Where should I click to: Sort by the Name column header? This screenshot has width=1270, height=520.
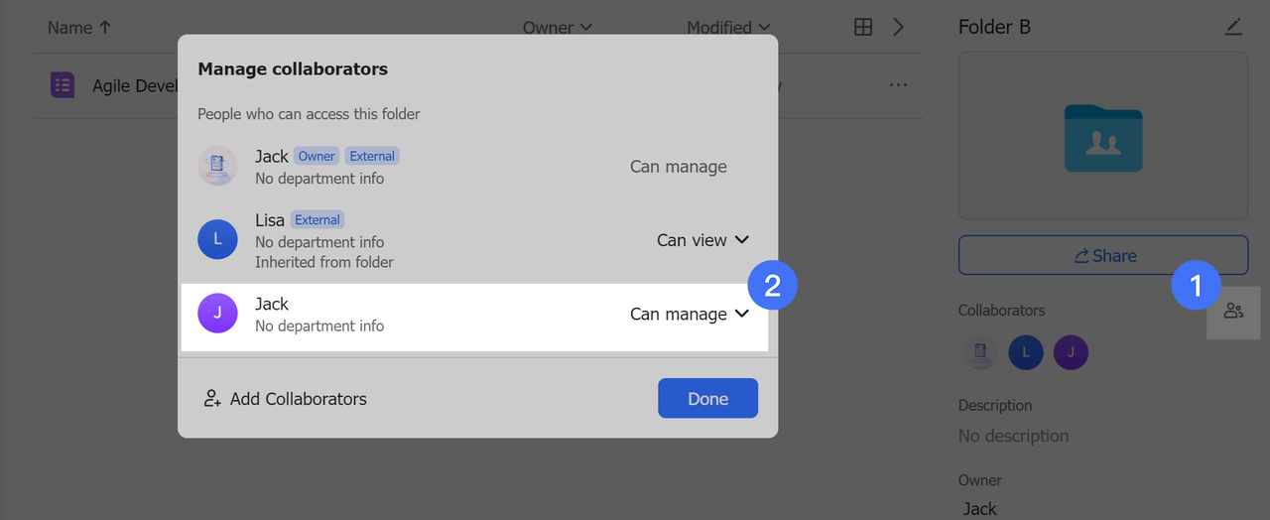[x=79, y=28]
